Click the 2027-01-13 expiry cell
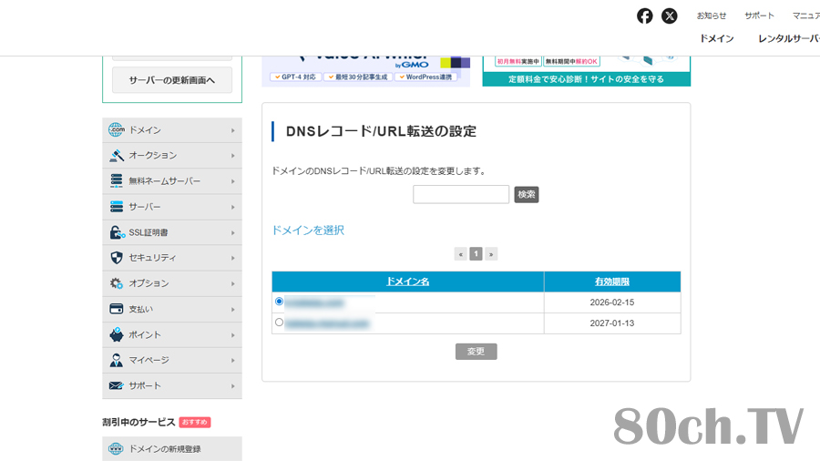820x461 pixels. 612,323
